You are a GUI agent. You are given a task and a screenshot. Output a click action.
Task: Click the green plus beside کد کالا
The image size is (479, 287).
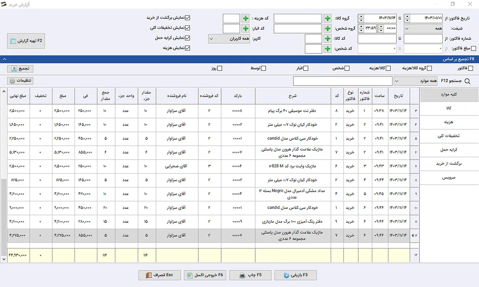tap(327, 38)
